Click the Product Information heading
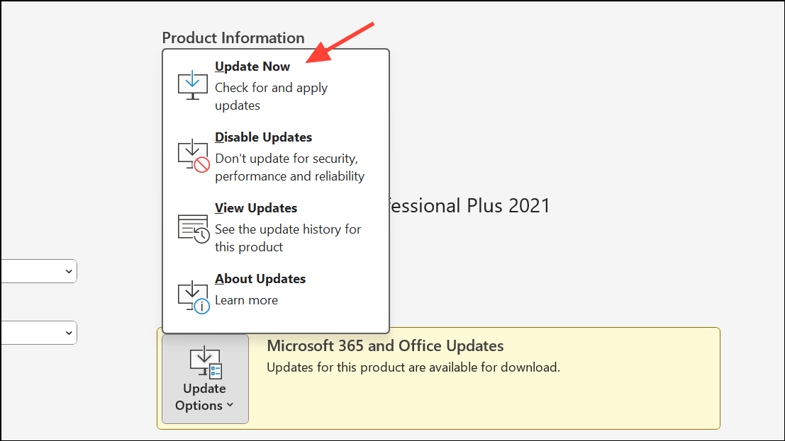Image resolution: width=785 pixels, height=441 pixels. 233,38
